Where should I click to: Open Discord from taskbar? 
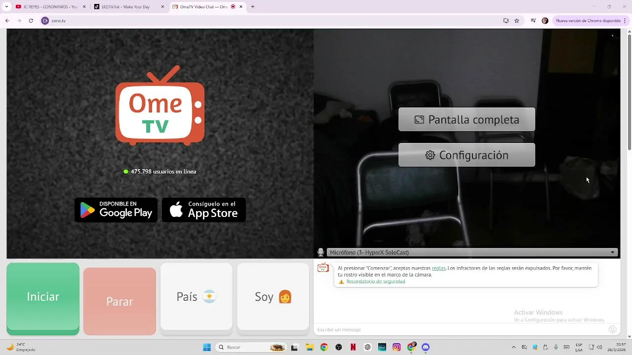pyautogui.click(x=426, y=347)
